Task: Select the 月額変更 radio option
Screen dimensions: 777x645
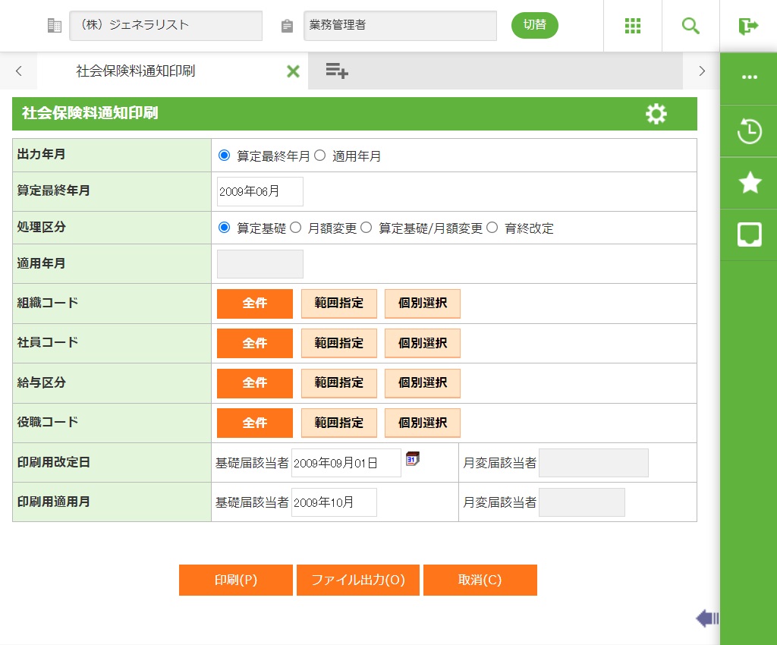Action: (296, 228)
